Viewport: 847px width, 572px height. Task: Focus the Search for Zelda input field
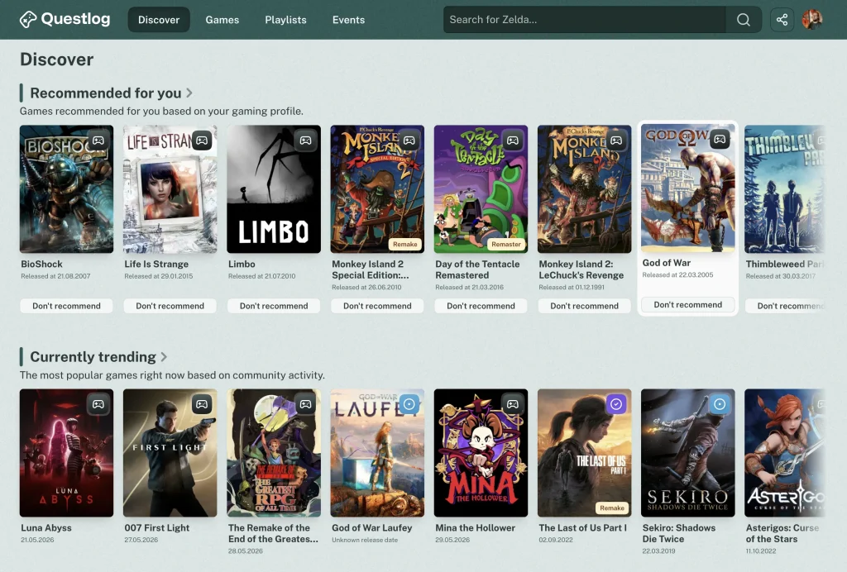pyautogui.click(x=585, y=20)
